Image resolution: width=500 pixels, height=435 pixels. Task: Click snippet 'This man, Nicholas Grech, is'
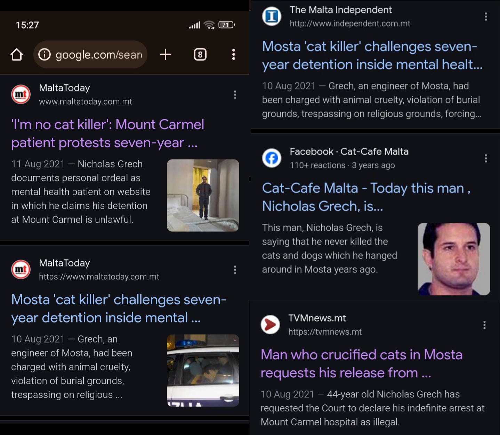[x=322, y=228]
